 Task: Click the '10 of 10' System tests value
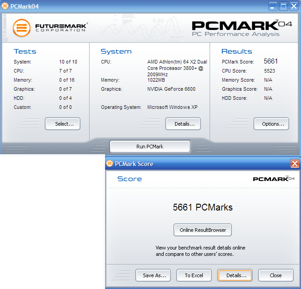(x=68, y=62)
